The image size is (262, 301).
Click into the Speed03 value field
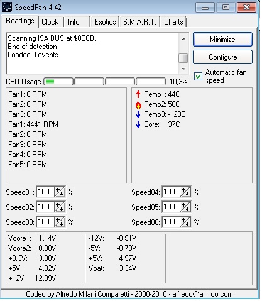coord(45,222)
